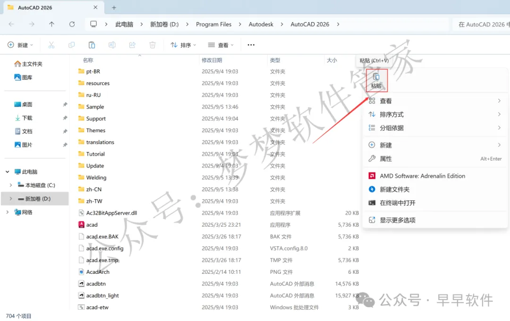Select the acadbtn_light file
Screen dimensions: 510x321
[x=102, y=296]
